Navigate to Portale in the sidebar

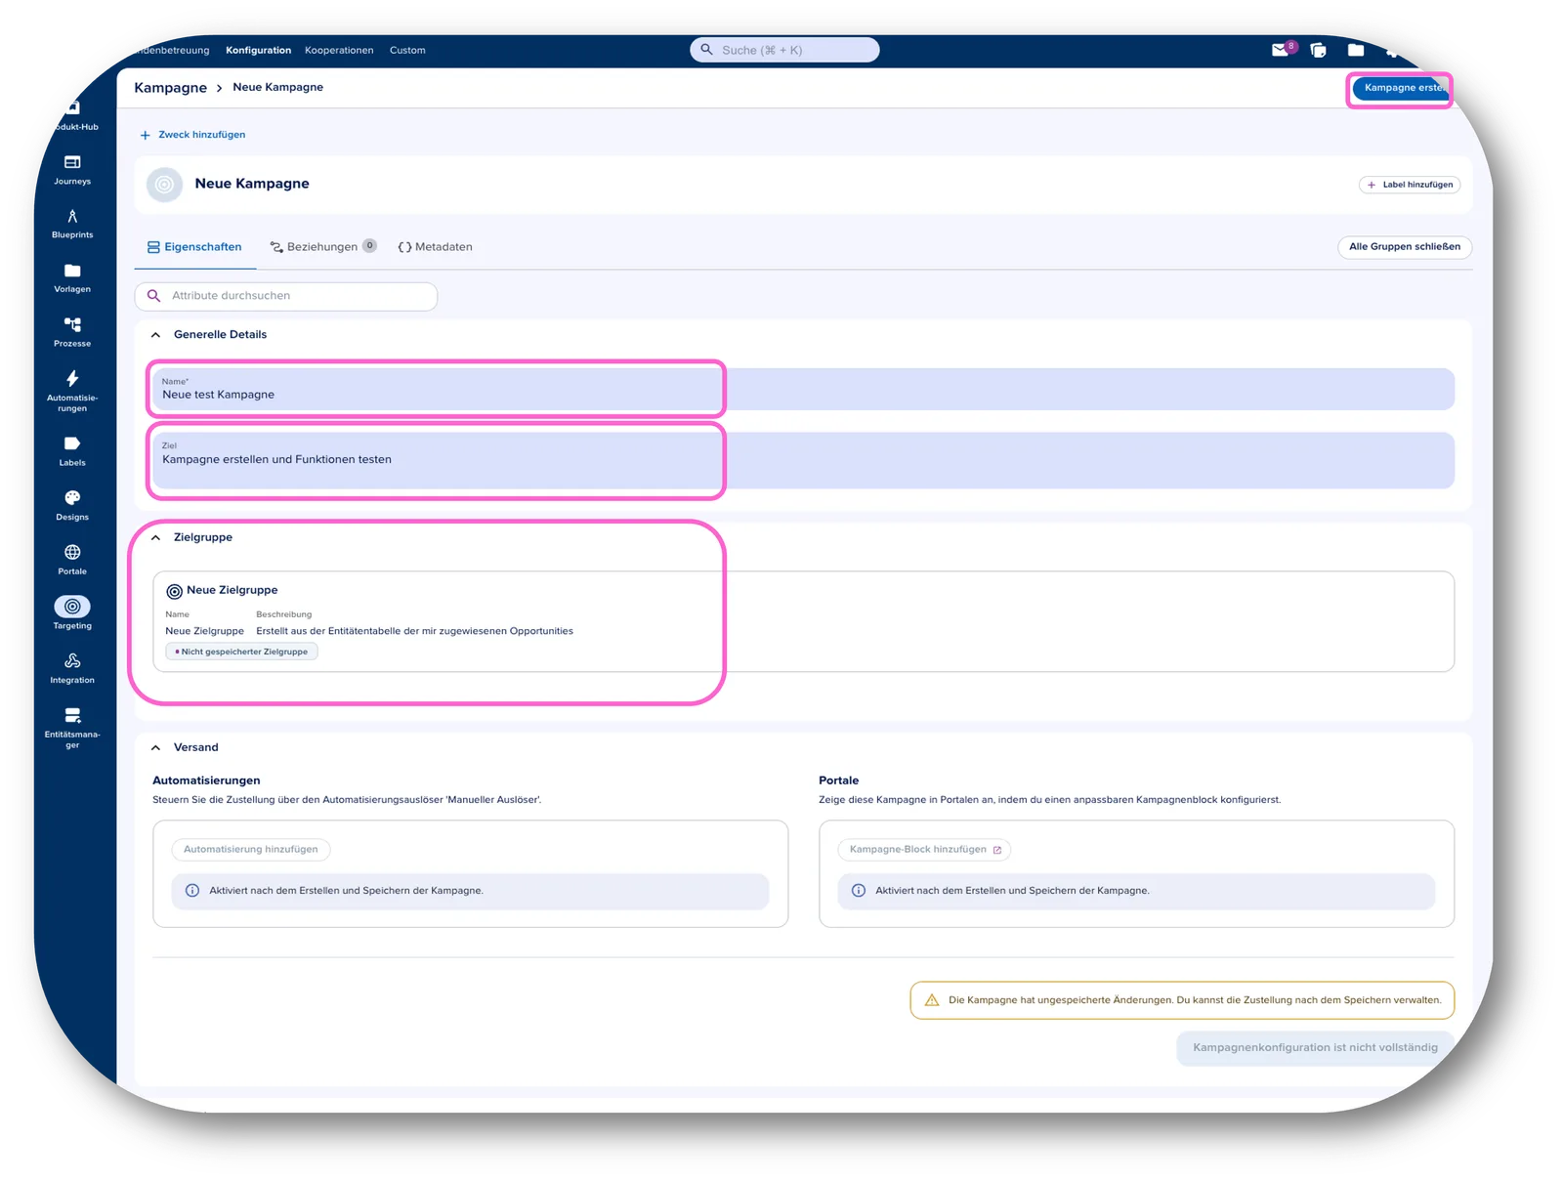click(72, 560)
